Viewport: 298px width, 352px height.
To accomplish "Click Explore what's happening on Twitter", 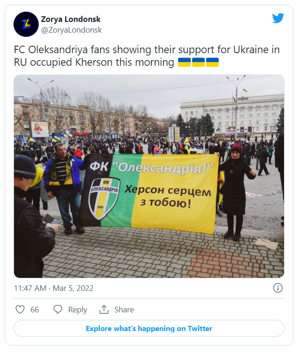I will [149, 329].
